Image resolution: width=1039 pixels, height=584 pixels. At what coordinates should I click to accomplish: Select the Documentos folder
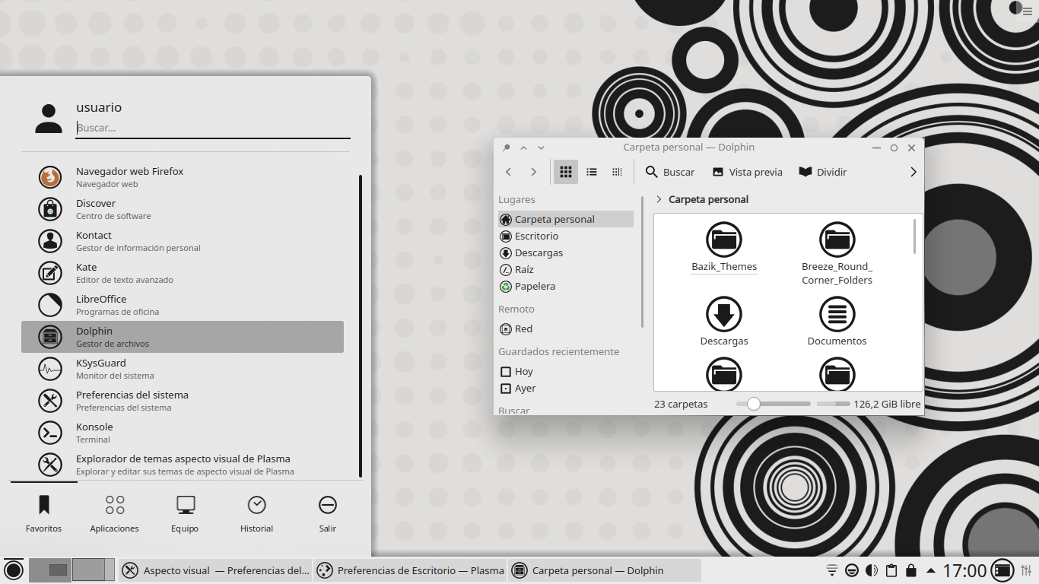837,322
